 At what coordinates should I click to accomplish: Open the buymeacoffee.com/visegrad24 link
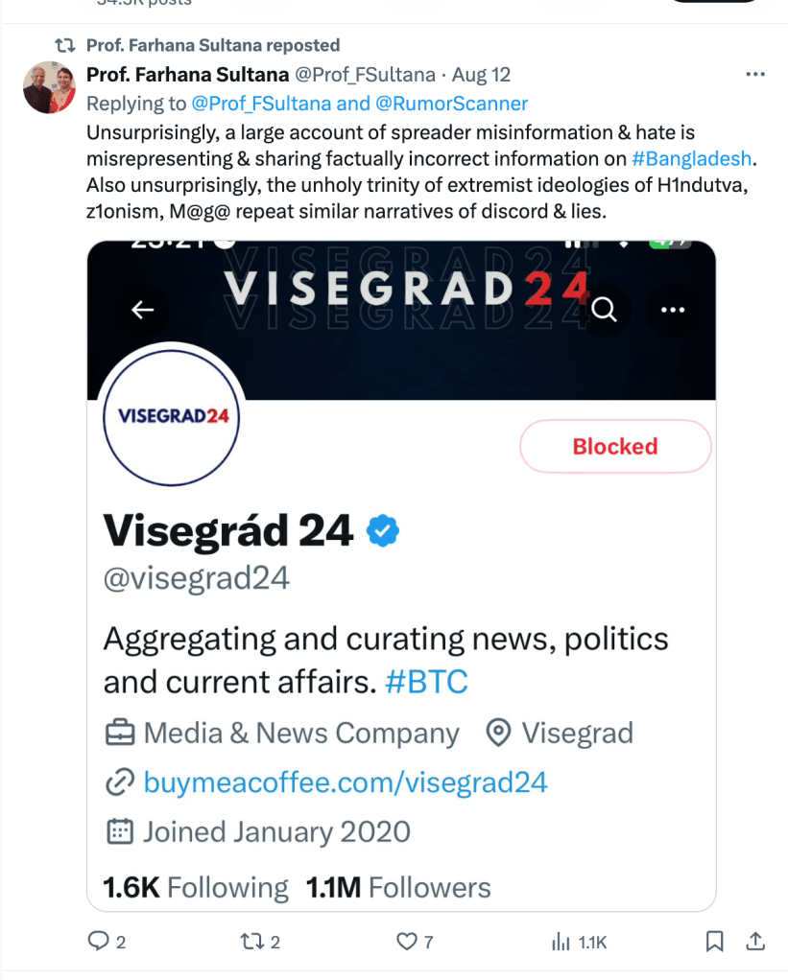(346, 782)
